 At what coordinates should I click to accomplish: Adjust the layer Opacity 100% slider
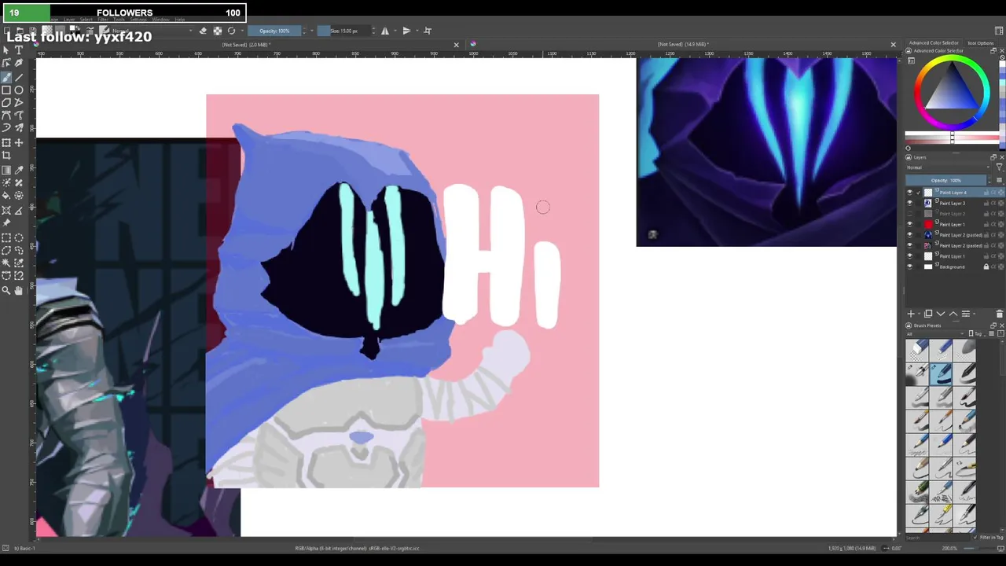point(945,180)
